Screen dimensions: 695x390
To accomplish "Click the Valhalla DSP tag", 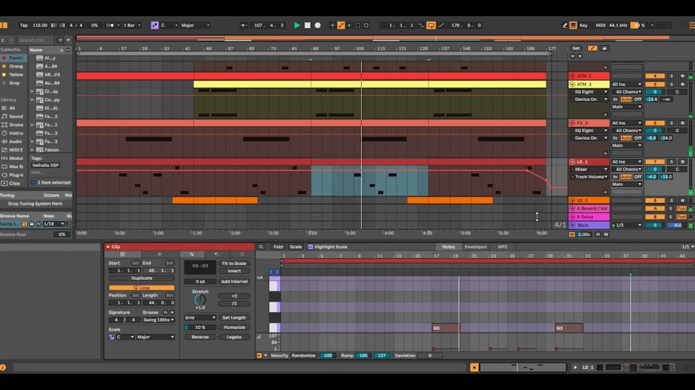I will pos(45,165).
